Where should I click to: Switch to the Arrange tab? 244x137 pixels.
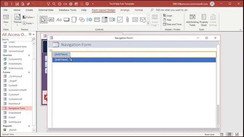click(125, 10)
